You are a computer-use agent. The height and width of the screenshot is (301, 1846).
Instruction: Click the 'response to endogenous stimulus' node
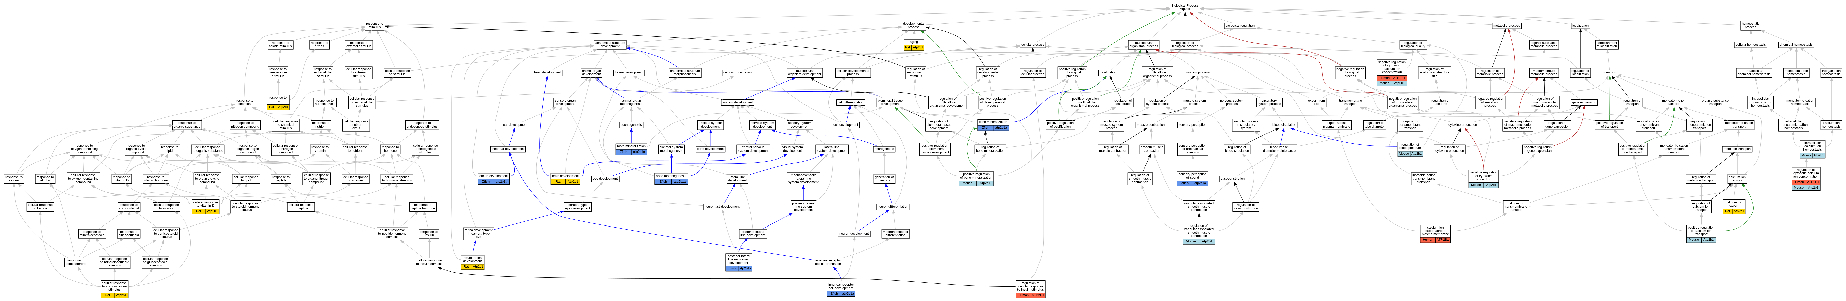[x=421, y=124]
